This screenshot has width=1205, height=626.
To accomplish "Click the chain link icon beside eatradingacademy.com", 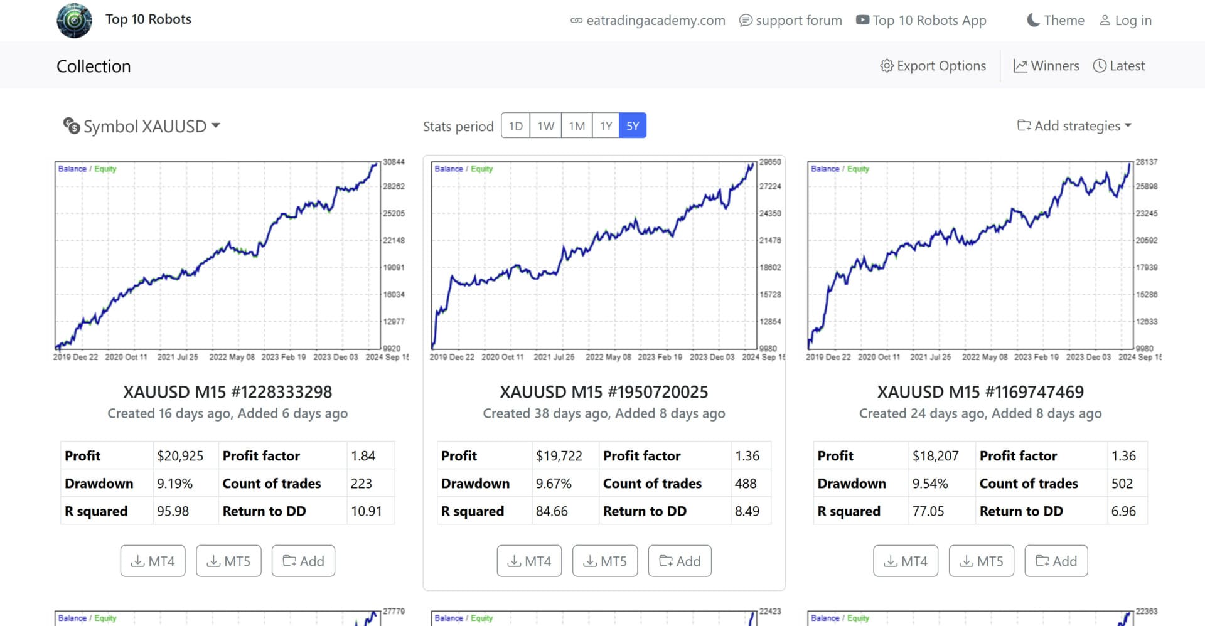I will [x=576, y=21].
